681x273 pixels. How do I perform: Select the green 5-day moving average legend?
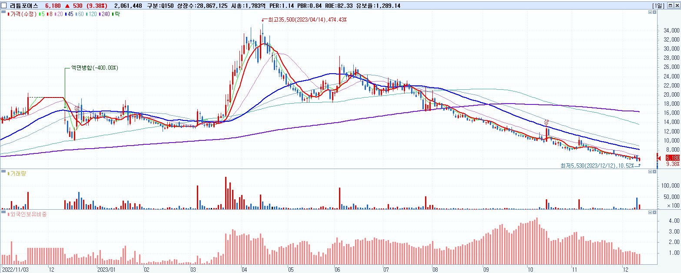coord(43,14)
